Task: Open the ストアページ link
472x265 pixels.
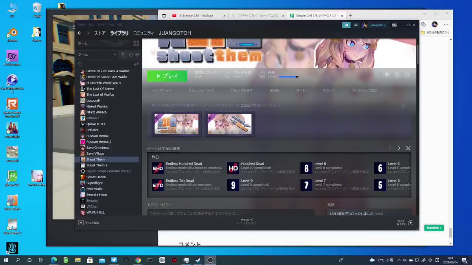Action: click(x=162, y=90)
